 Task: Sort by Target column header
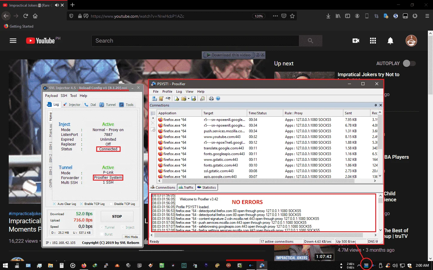pyautogui.click(x=224, y=113)
